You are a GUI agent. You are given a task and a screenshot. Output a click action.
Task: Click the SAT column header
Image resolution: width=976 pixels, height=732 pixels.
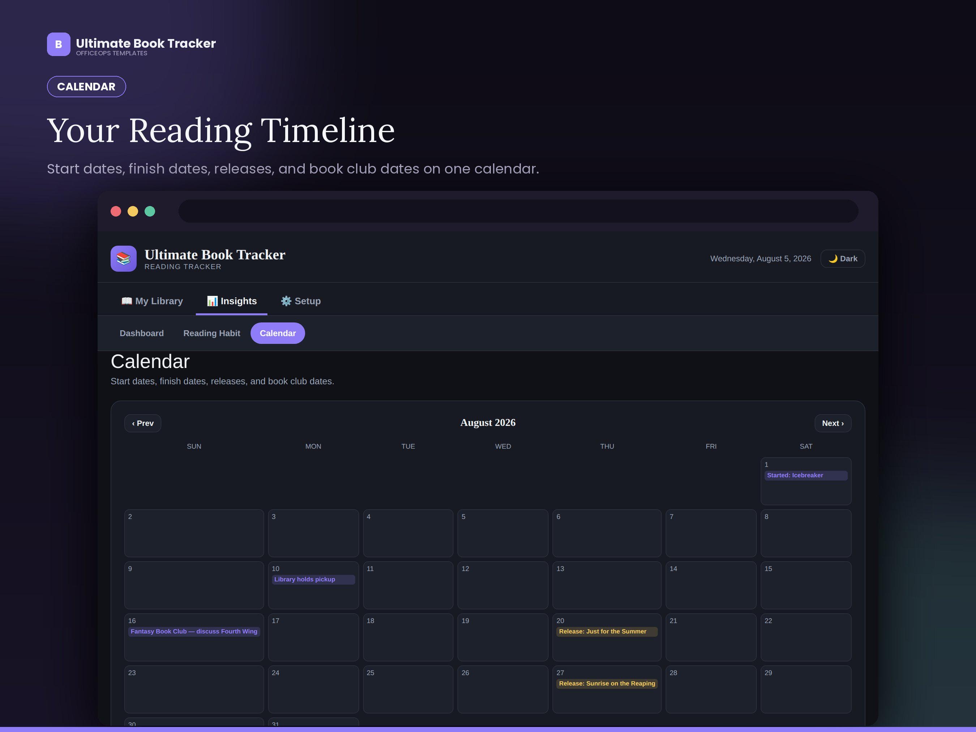[806, 446]
